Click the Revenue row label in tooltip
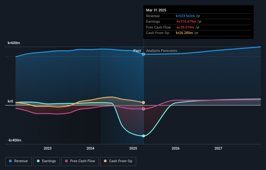Screen dimensions: 266x170 (x=153, y=16)
